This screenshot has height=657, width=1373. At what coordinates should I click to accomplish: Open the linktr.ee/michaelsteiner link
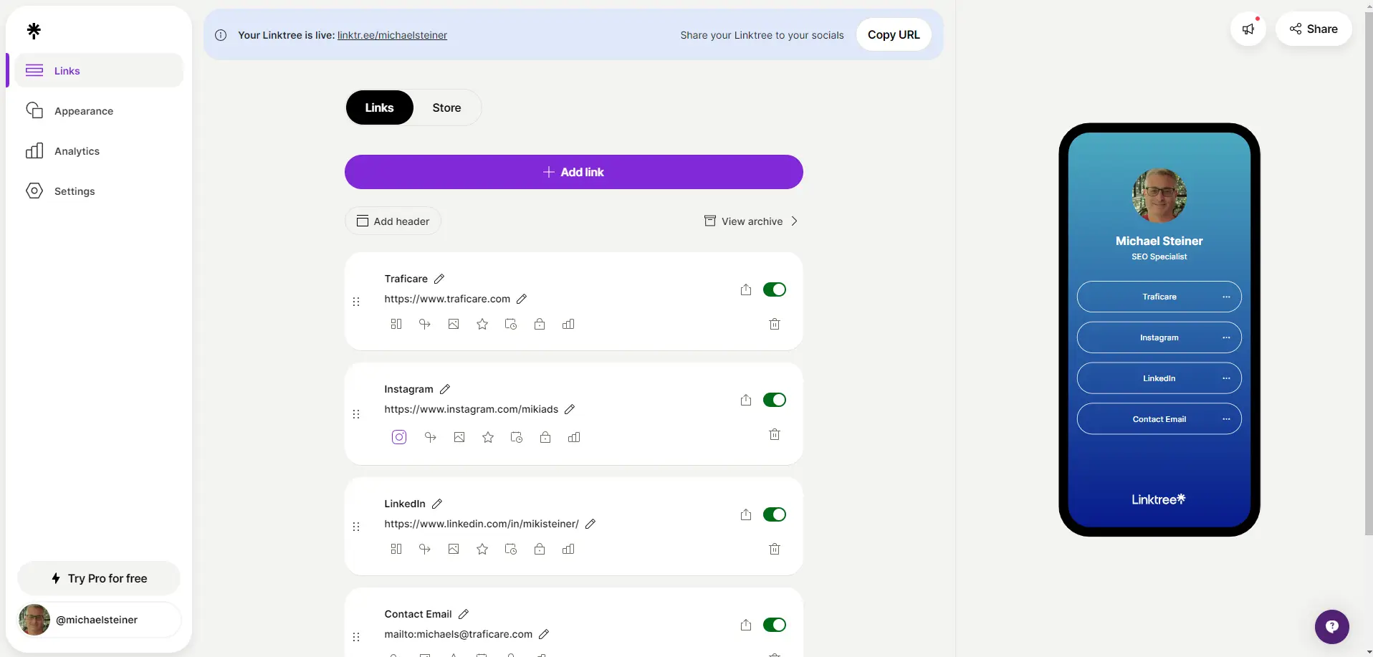(x=392, y=35)
